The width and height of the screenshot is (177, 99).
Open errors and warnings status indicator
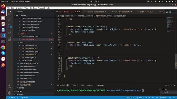coord(25,98)
